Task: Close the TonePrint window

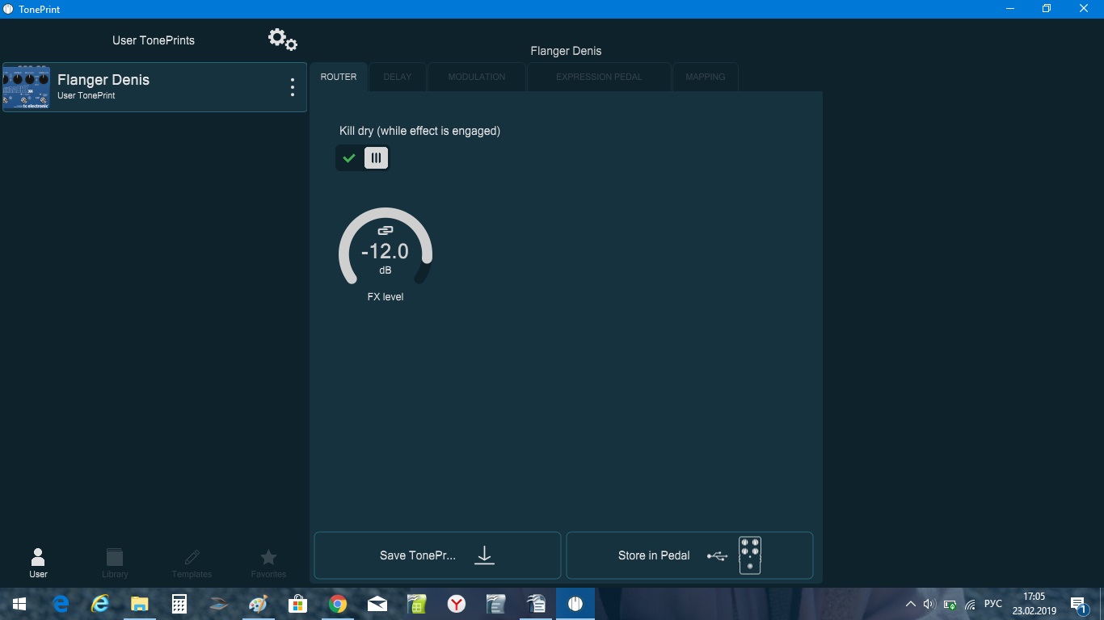Action: [x=1085, y=9]
